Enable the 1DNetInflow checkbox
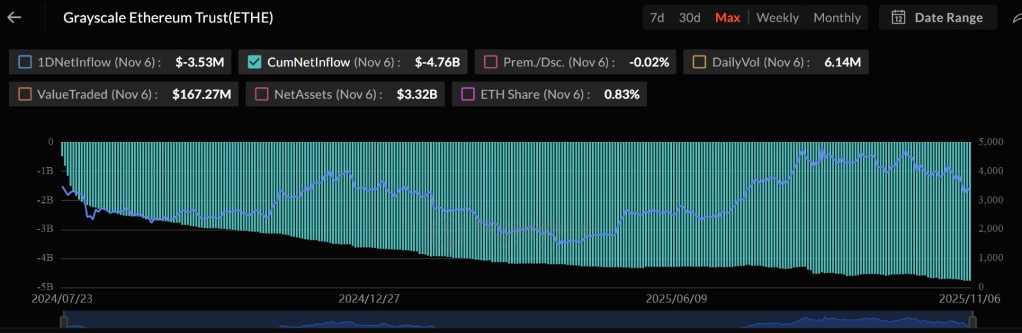This screenshot has height=333, width=1022. point(25,62)
